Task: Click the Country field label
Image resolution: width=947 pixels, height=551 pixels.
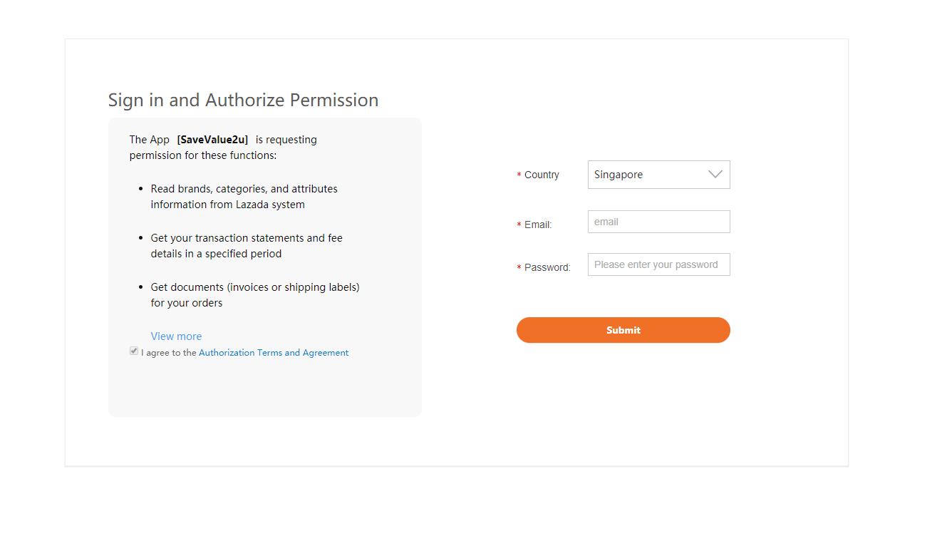Action: [542, 175]
